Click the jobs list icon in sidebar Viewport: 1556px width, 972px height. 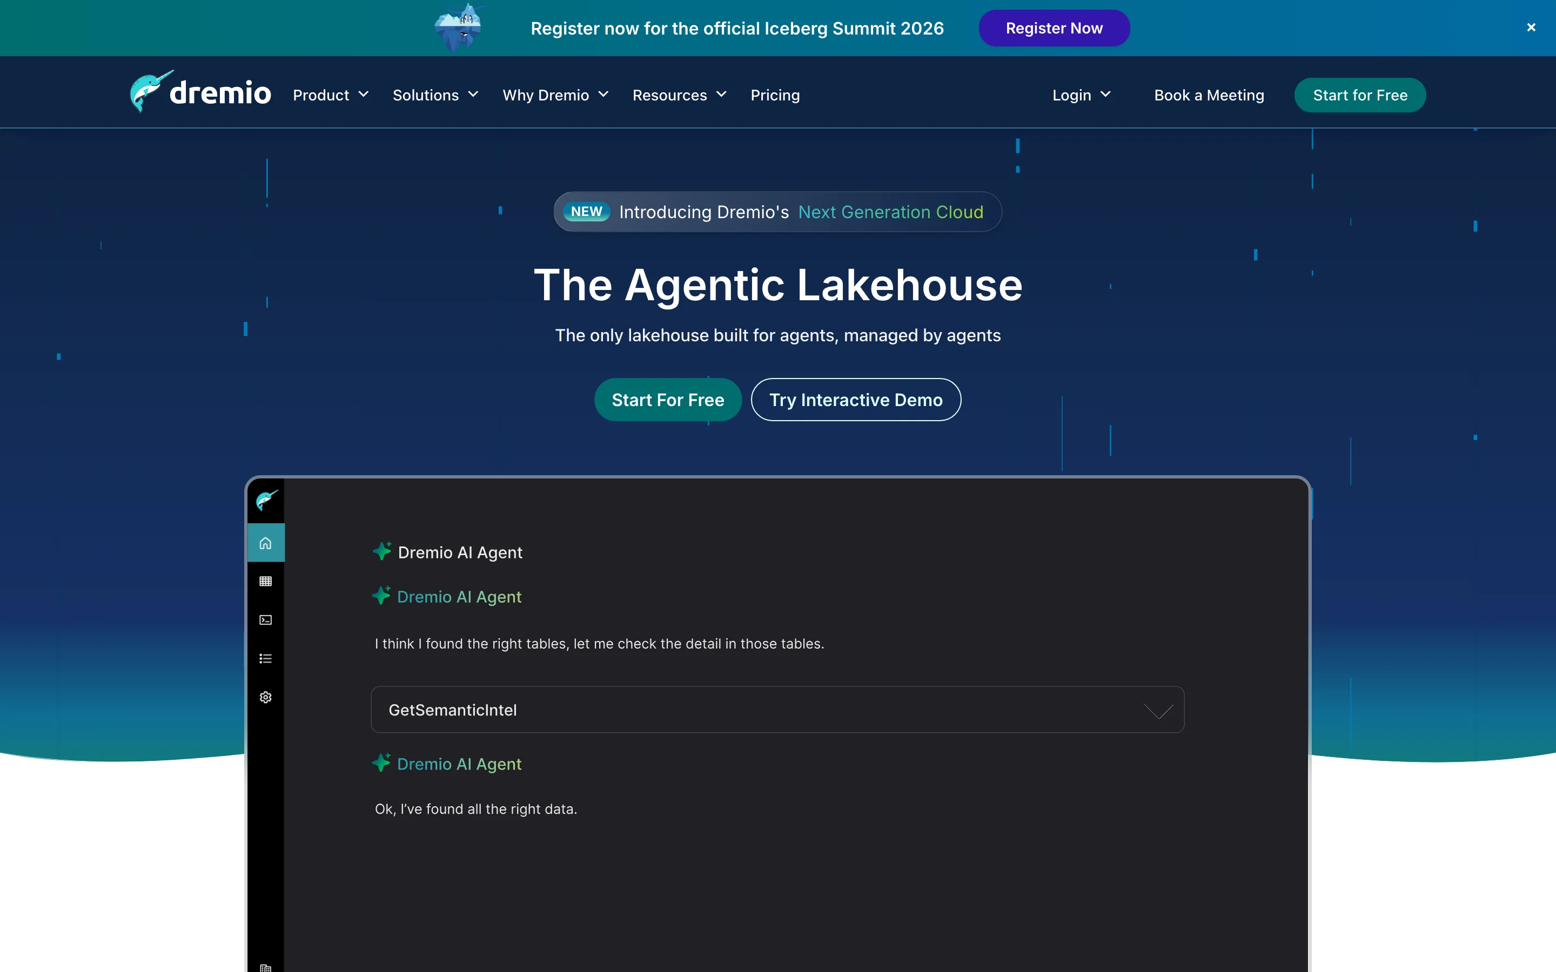(266, 658)
